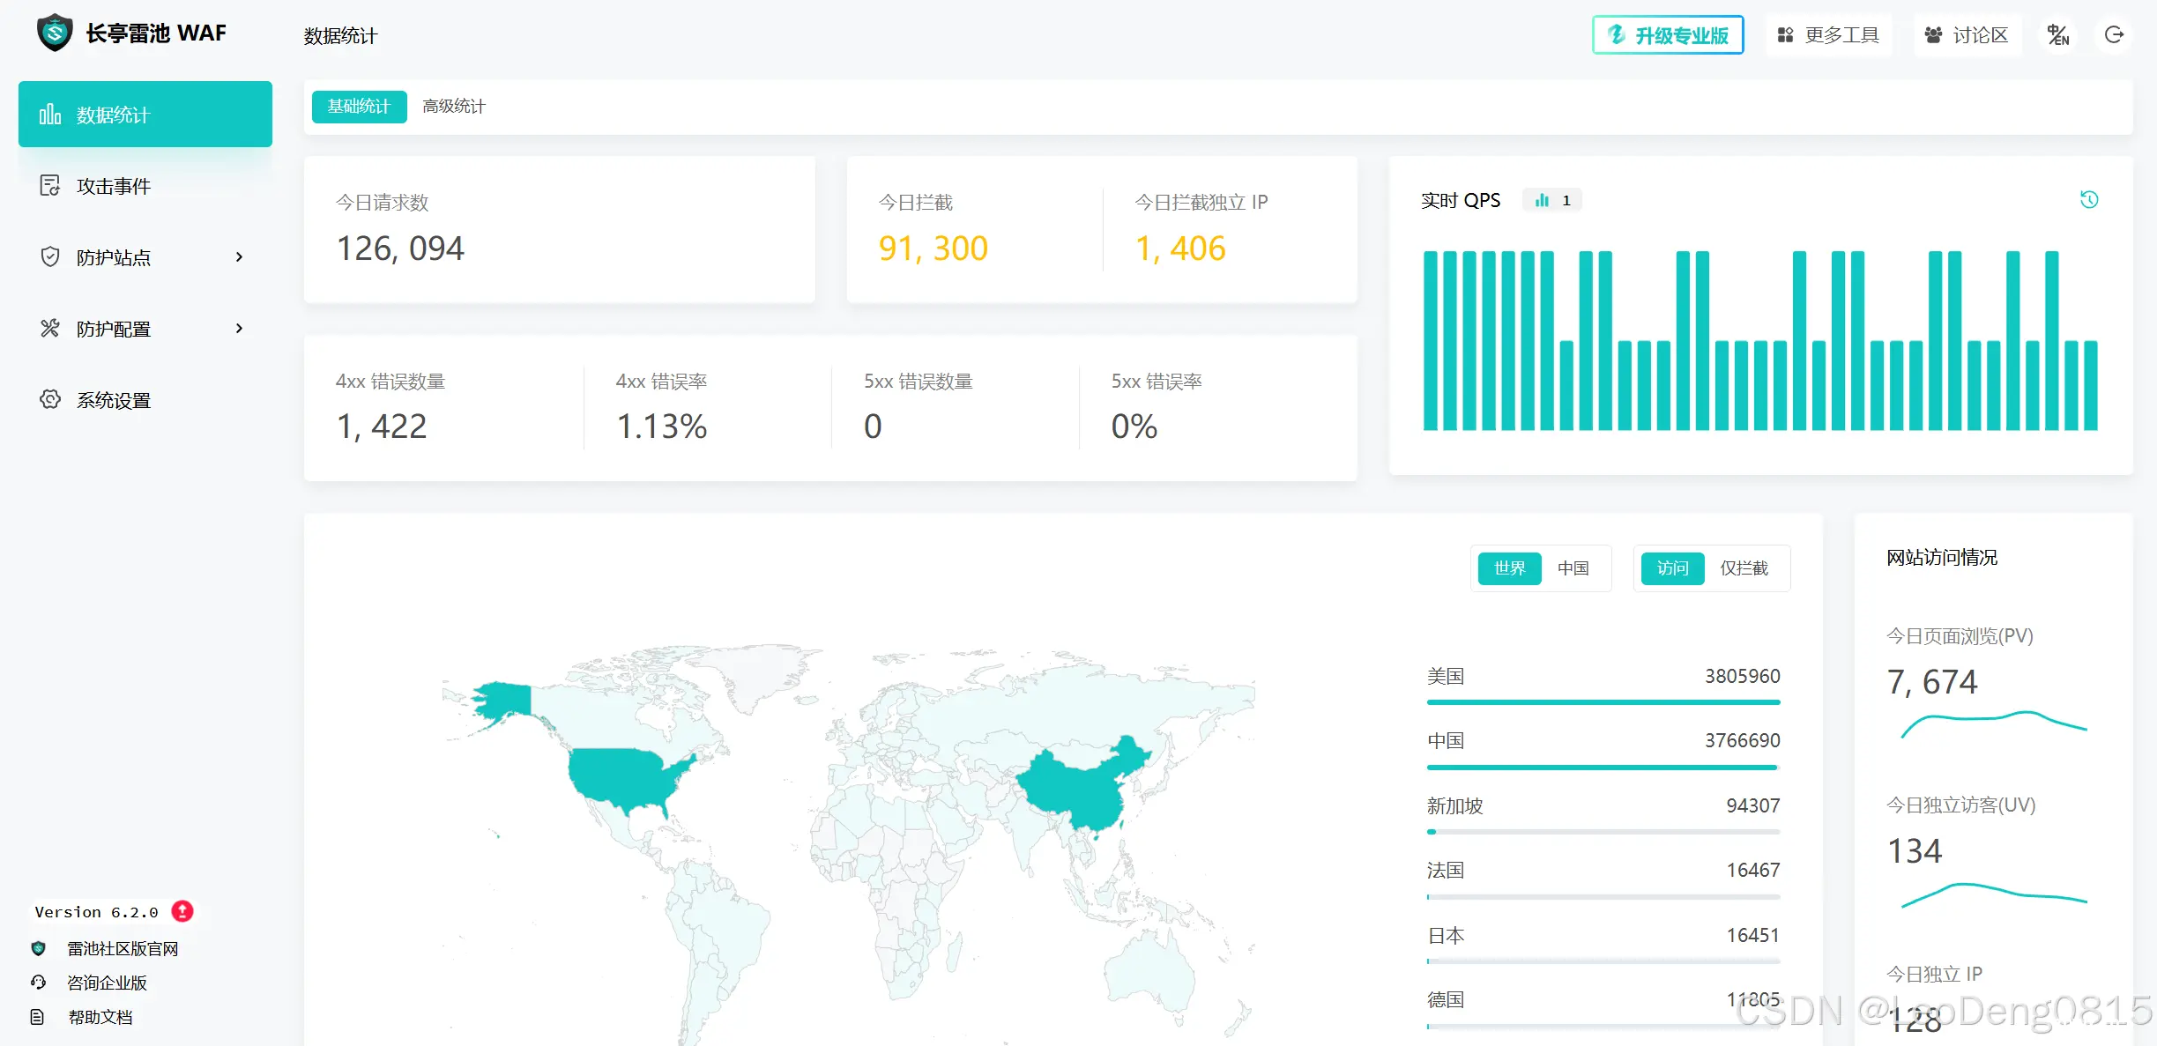Click the SafeLine shield logo
Image resolution: width=2157 pixels, height=1046 pixels.
pos(55,33)
